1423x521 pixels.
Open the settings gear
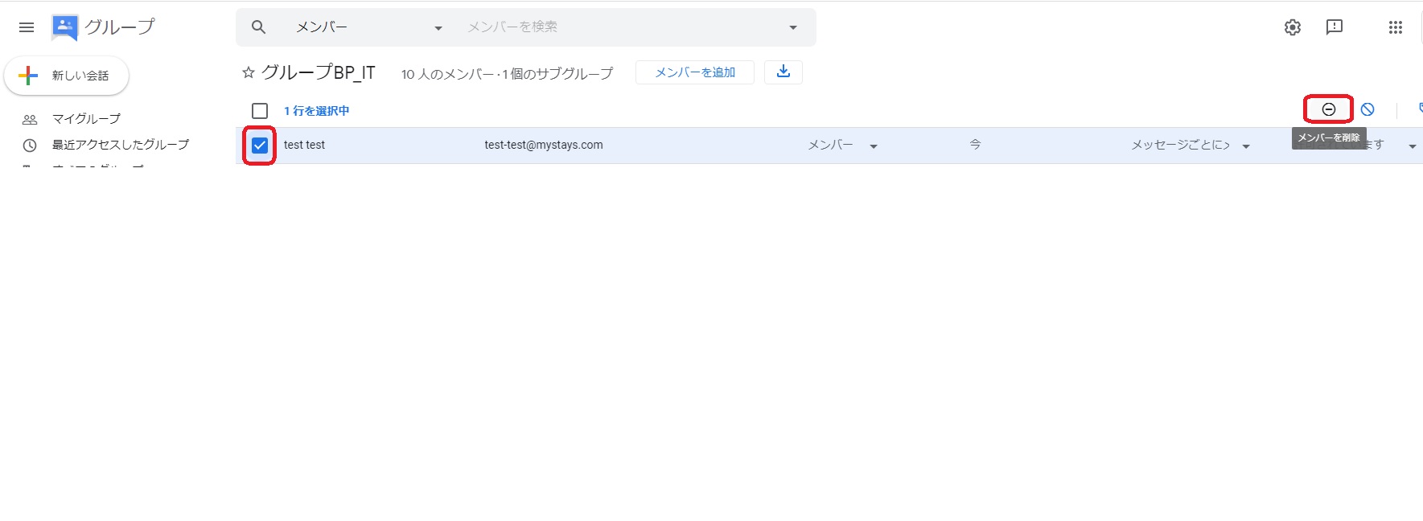tap(1292, 27)
